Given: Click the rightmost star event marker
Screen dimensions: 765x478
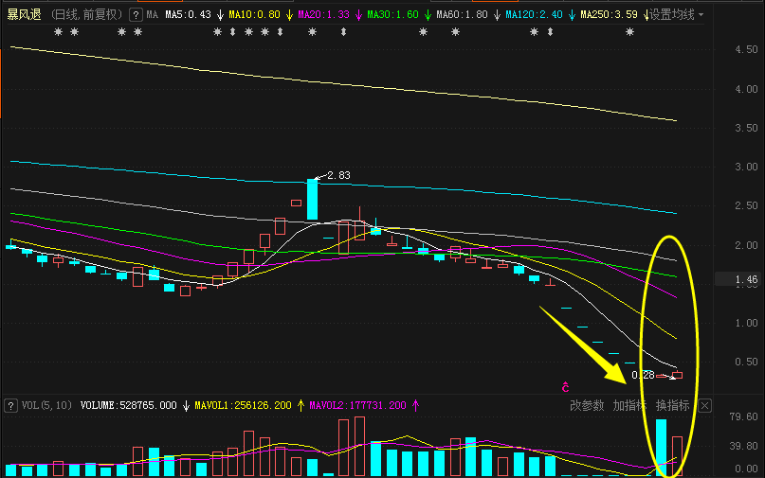Looking at the screenshot, I should [x=628, y=32].
